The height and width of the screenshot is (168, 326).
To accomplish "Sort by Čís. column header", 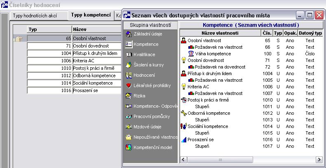I will pyautogui.click(x=267, y=33).
